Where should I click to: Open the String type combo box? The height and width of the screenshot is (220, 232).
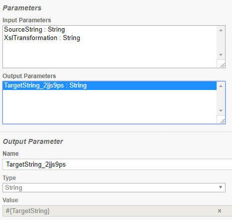tap(114, 187)
